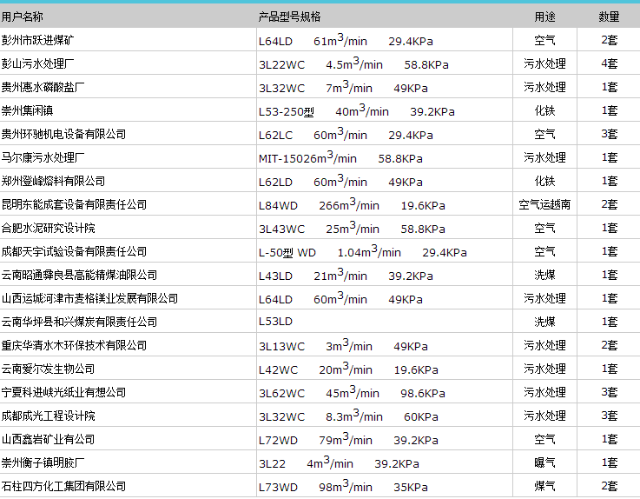Select 3套 quantity in 宁夏科进峡光纸业 row
Image resolution: width=640 pixels, height=499 pixels.
tap(609, 393)
